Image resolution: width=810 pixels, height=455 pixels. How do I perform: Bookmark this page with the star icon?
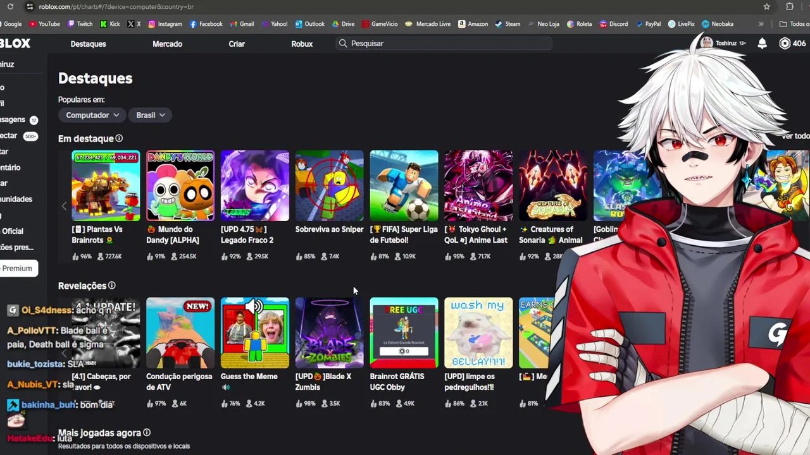click(766, 6)
